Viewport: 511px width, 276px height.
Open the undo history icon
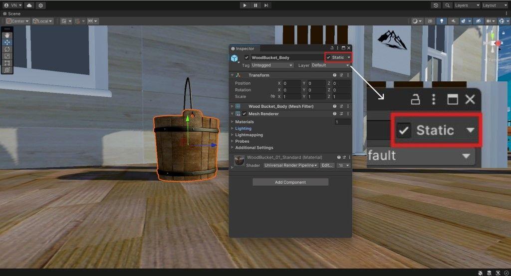(436, 5)
